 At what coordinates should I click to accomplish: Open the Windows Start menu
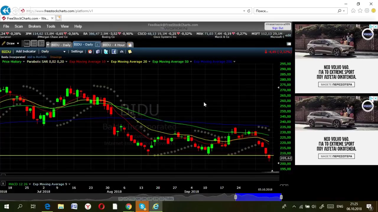pyautogui.click(x=6, y=207)
